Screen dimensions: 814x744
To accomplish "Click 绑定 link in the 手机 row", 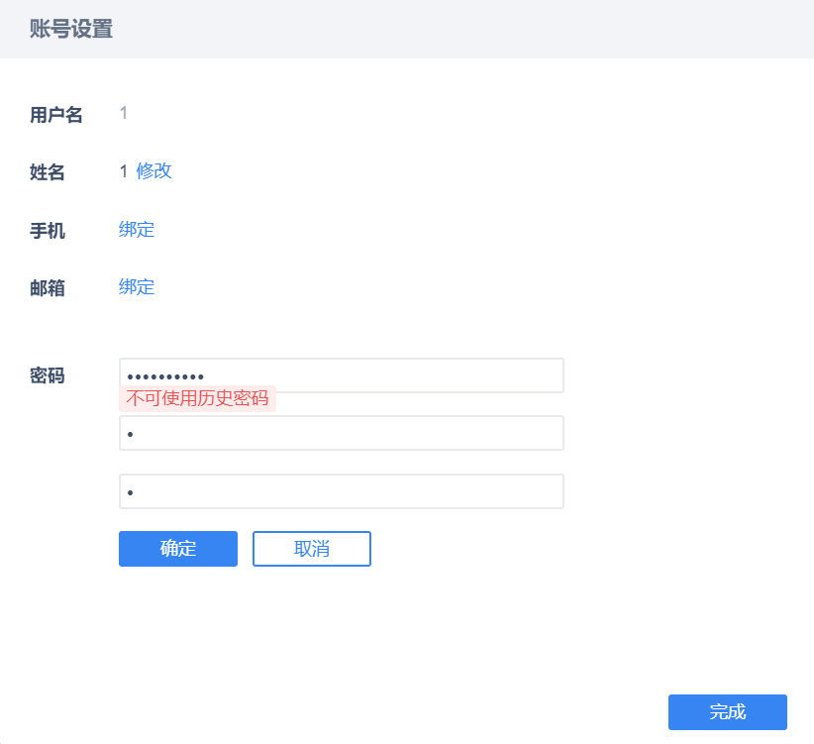I will tap(137, 230).
